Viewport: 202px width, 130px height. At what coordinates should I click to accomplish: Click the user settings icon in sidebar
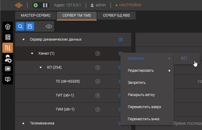[7, 58]
